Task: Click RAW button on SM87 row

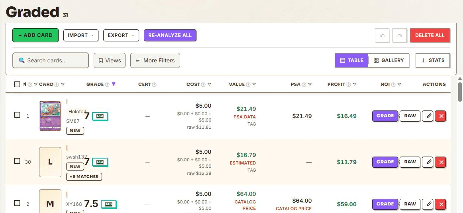Action: pos(410,116)
